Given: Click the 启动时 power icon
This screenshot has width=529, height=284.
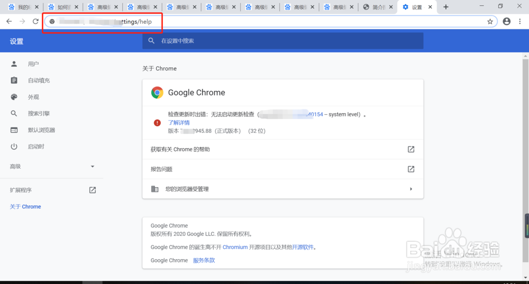Looking at the screenshot, I should [14, 146].
